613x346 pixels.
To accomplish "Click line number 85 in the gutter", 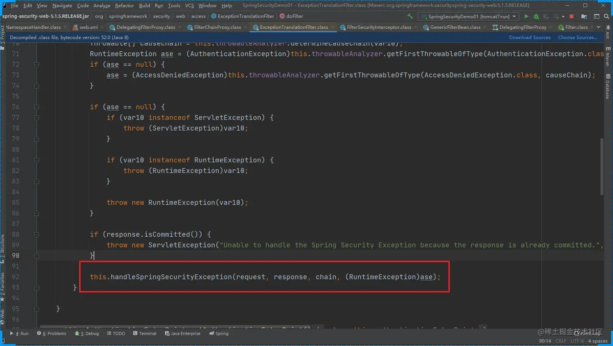I will point(15,202).
